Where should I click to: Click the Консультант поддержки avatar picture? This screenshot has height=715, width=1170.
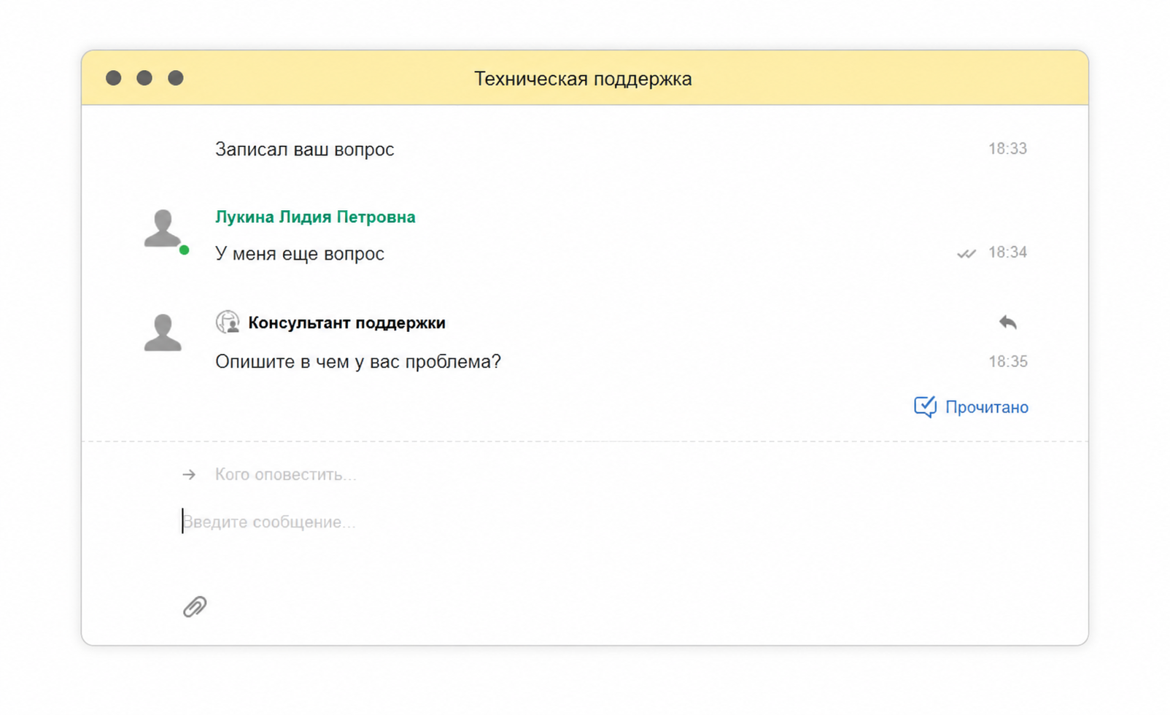pos(163,333)
